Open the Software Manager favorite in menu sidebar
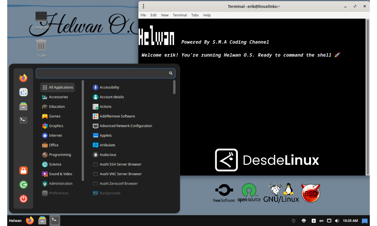Screen dimensions: 377x226 point(23,92)
